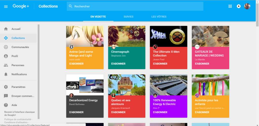The height and width of the screenshot is (126, 259).
Task: Click S'abonner on Gateaux de Mariage card
Action: pyautogui.click(x=202, y=64)
